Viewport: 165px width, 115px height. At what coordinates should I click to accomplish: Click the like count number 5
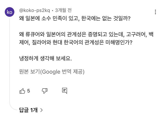[x=29, y=91]
